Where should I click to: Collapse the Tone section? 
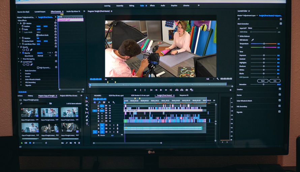click(x=238, y=52)
